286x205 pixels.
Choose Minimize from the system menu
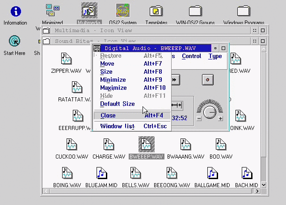click(132, 79)
